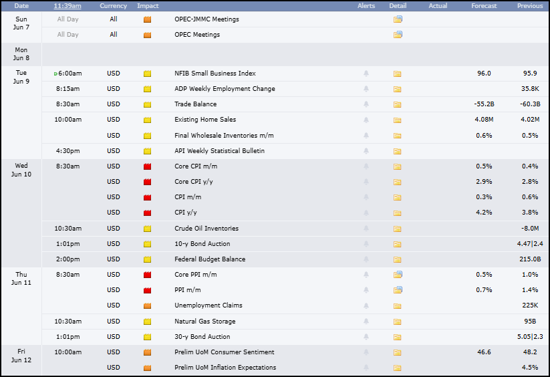Click orange impact icon for Prelim UoM Inflation Expectations
Screen dimensions: 550x377
[147, 368]
